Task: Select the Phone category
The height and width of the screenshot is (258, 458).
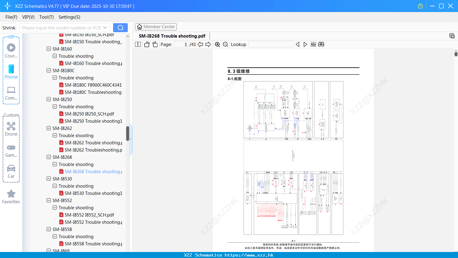Action: tap(11, 72)
